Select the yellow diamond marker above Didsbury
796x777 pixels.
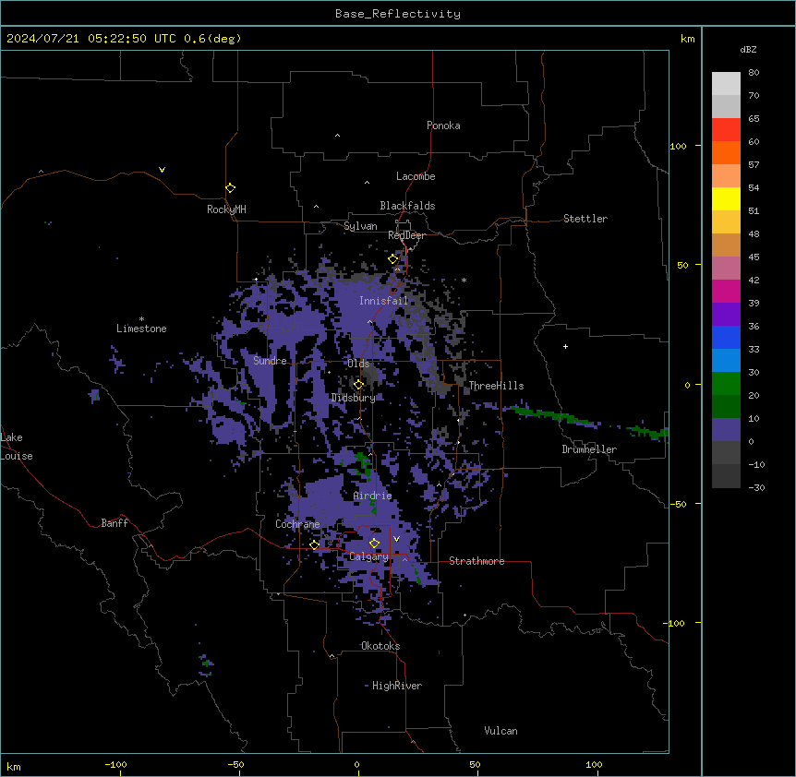click(358, 385)
